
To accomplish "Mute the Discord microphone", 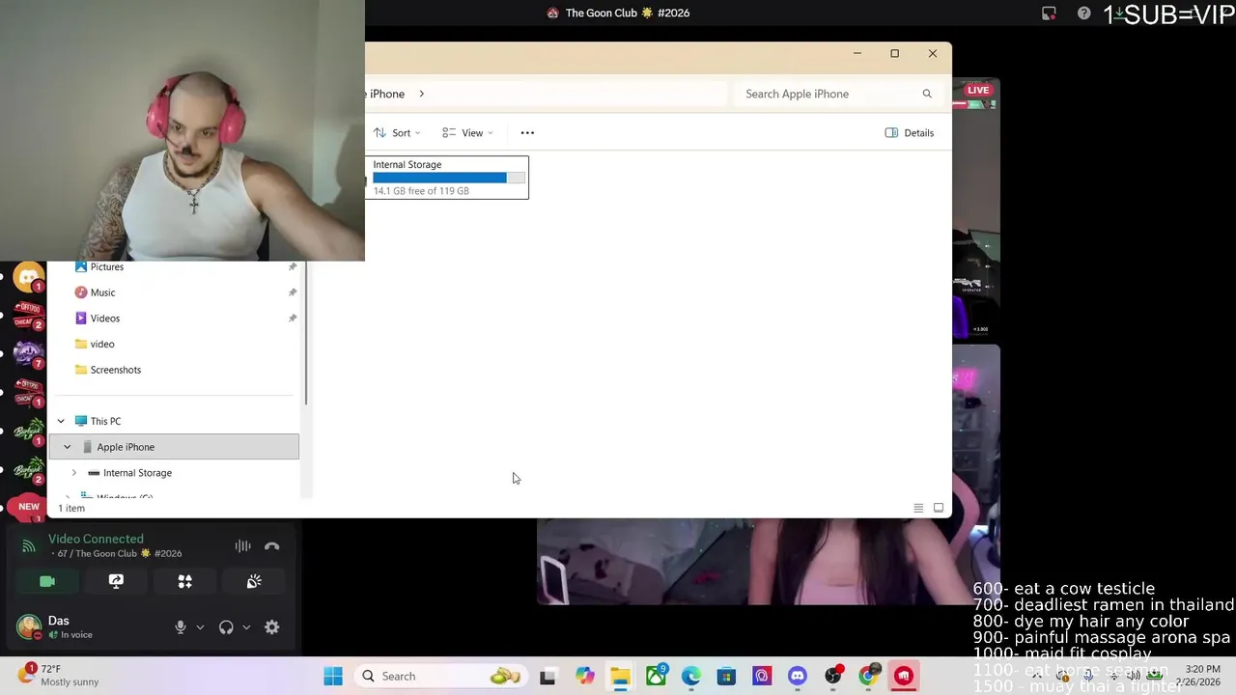I will click(180, 627).
